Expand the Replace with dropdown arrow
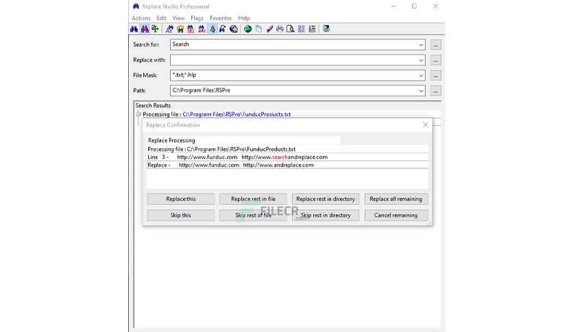Image resolution: width=573 pixels, height=332 pixels. pyautogui.click(x=421, y=60)
